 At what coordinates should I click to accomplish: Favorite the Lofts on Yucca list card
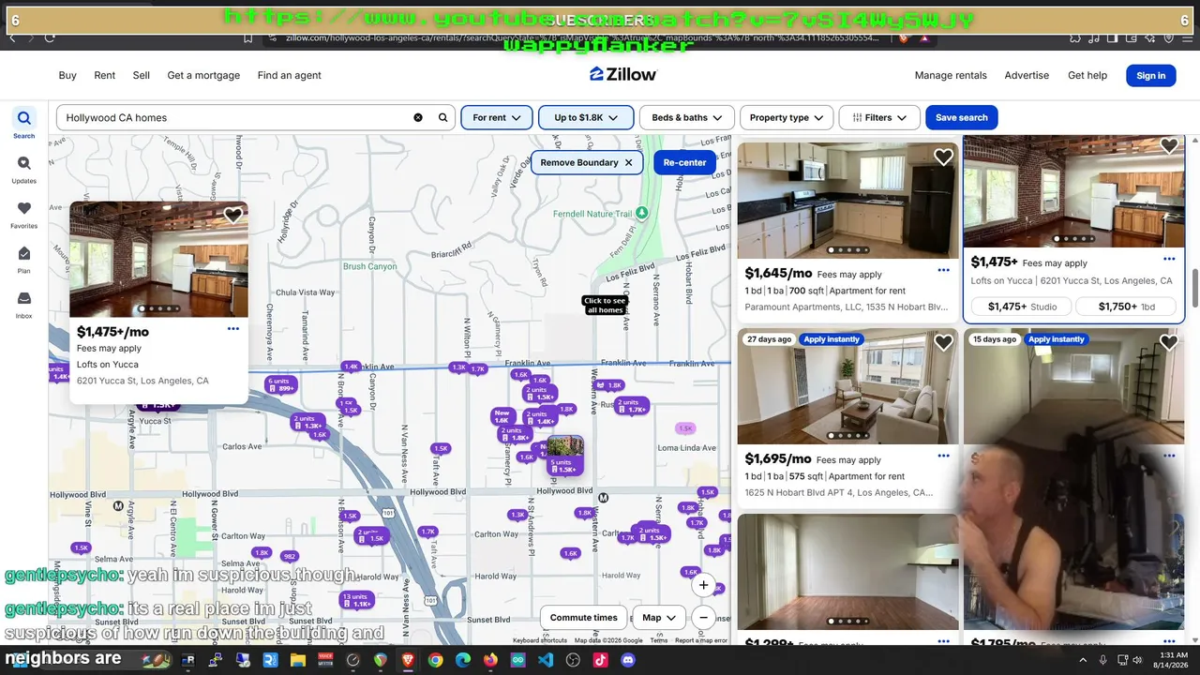[1169, 146]
